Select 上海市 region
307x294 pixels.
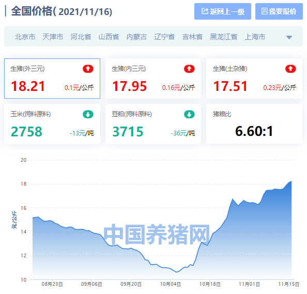[255, 37]
